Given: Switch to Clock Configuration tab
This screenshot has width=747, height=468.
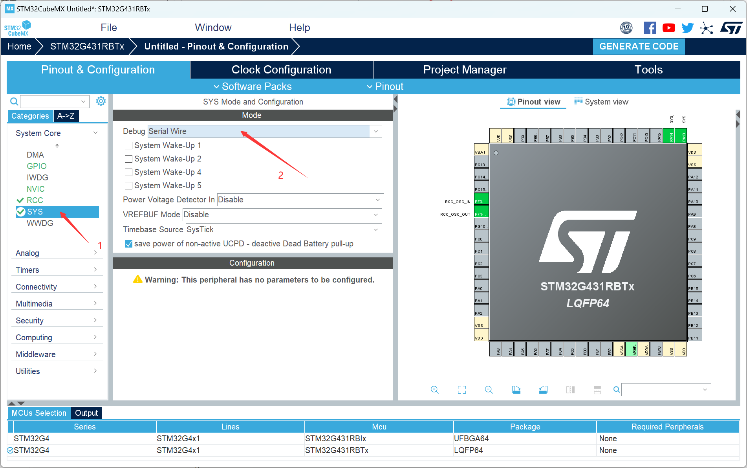Looking at the screenshot, I should 282,70.
